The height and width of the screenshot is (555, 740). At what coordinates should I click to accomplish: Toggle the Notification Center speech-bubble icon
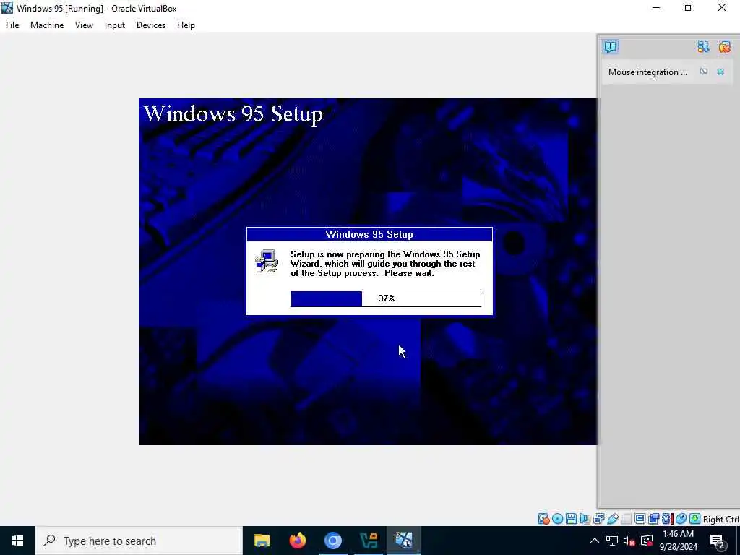point(610,47)
